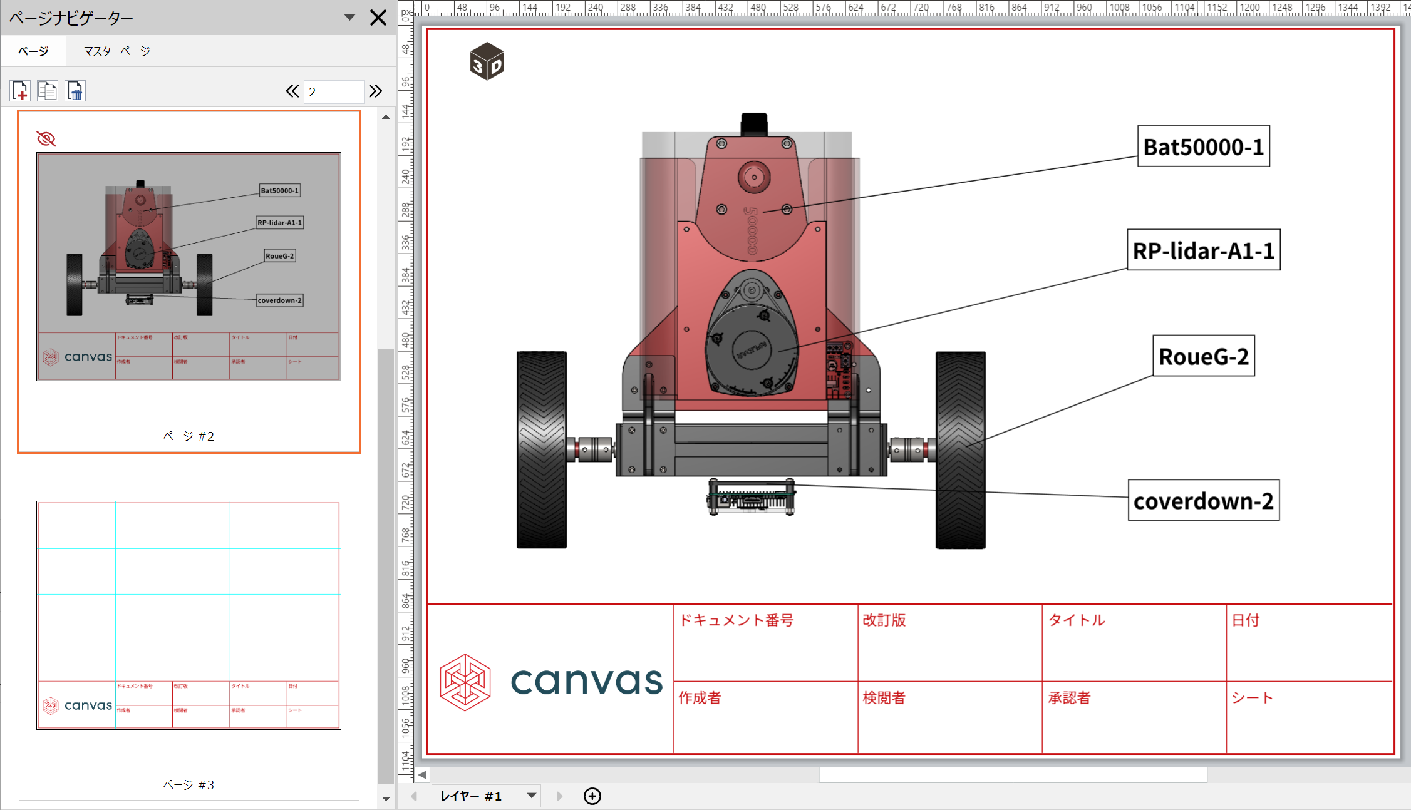Screen dimensions: 1411x810
Task: Click the canvas horizontal scrollbar thumb
Action: pos(1013,775)
